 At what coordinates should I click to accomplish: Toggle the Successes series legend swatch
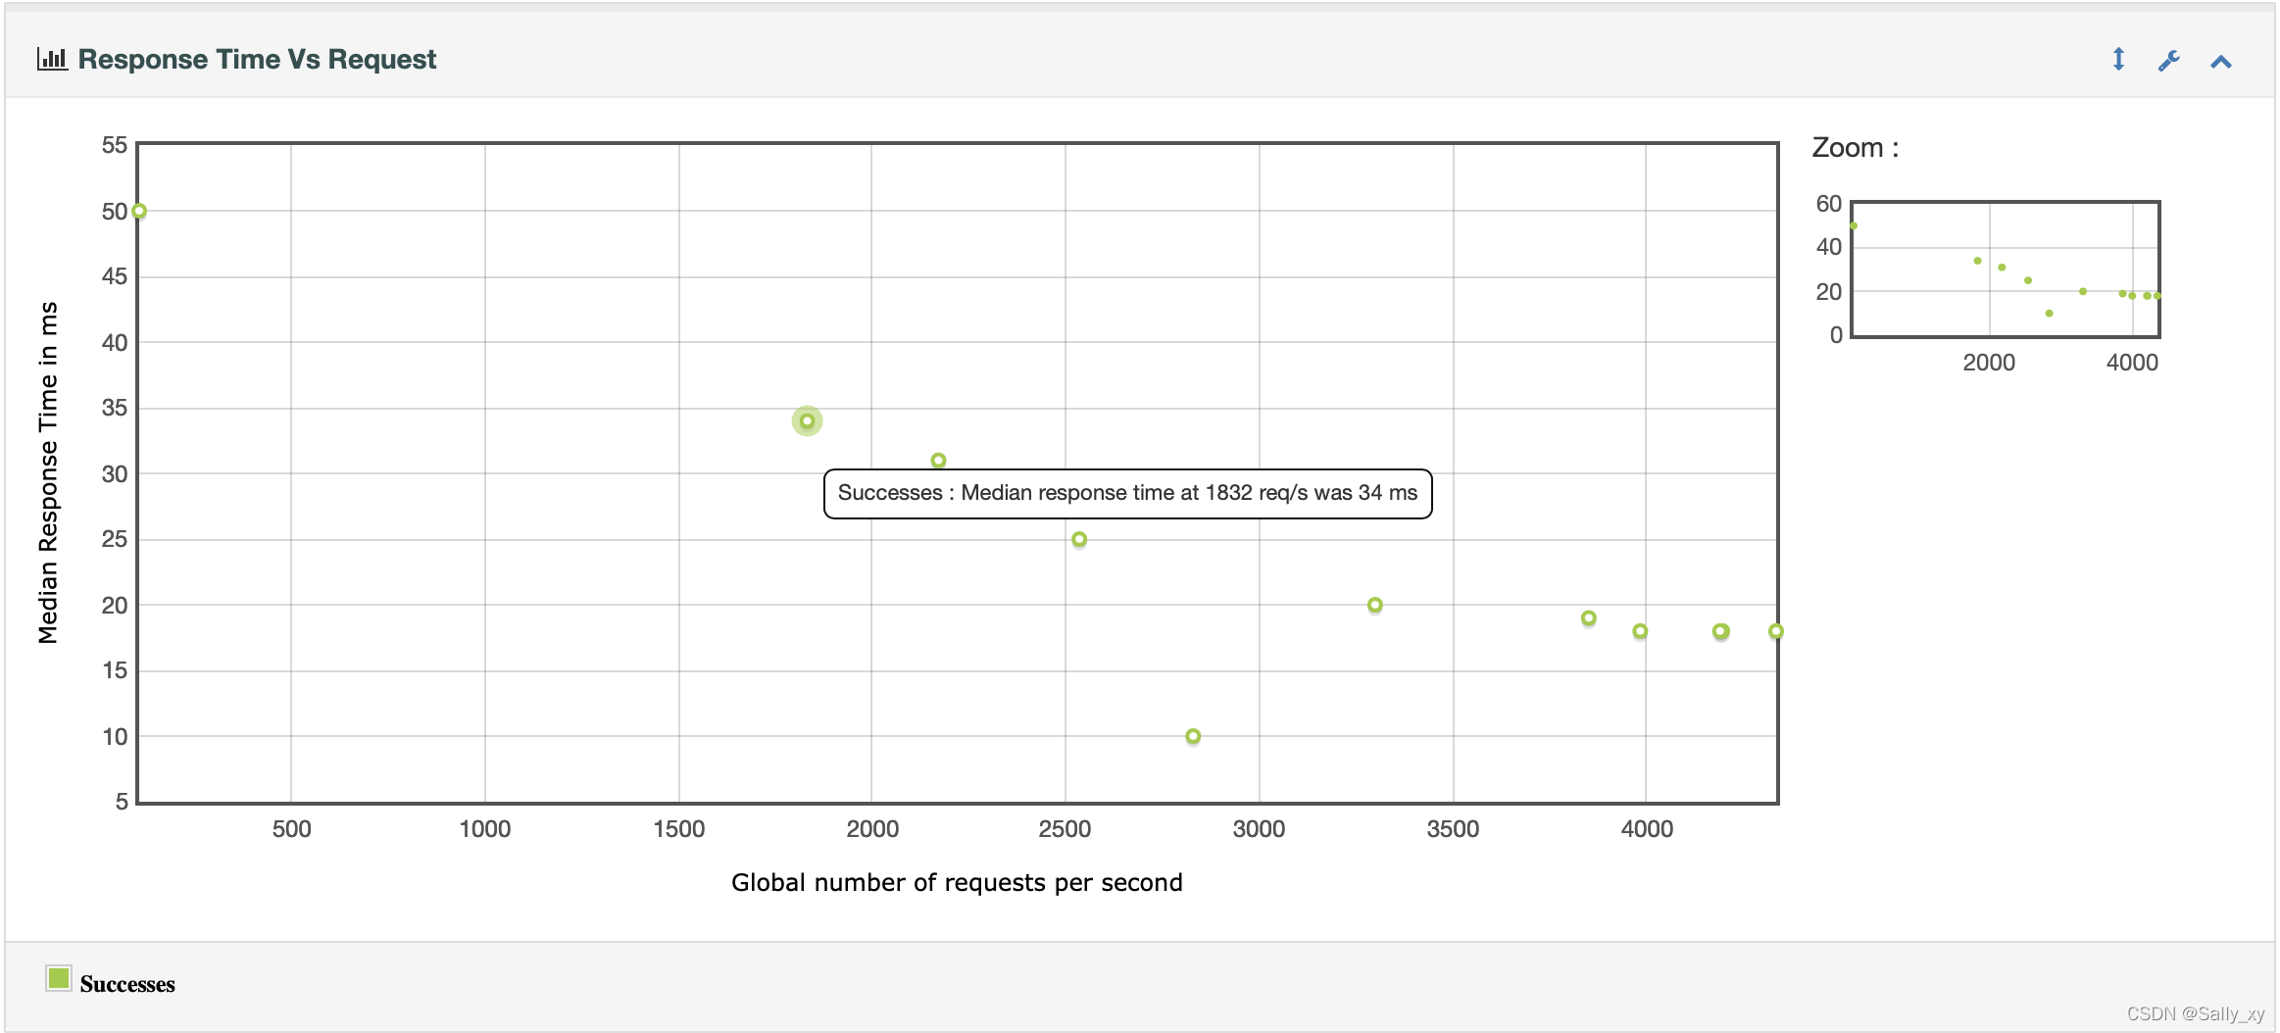click(x=59, y=978)
